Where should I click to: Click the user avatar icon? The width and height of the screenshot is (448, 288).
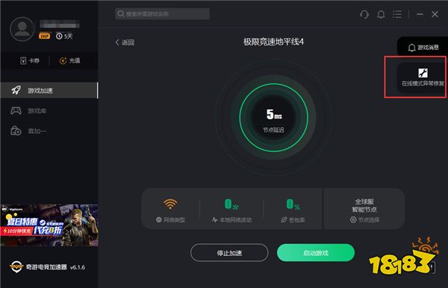click(22, 29)
